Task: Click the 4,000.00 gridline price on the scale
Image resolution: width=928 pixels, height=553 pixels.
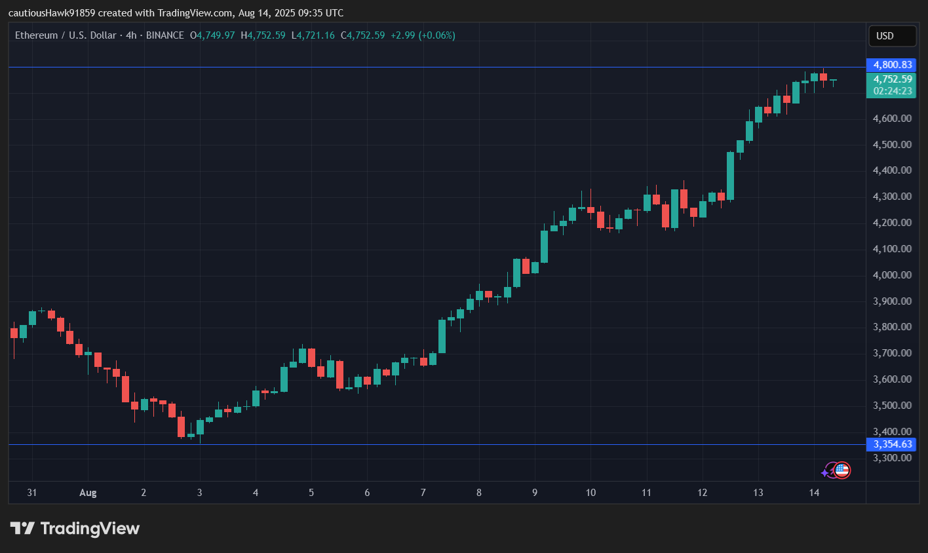Action: (891, 275)
